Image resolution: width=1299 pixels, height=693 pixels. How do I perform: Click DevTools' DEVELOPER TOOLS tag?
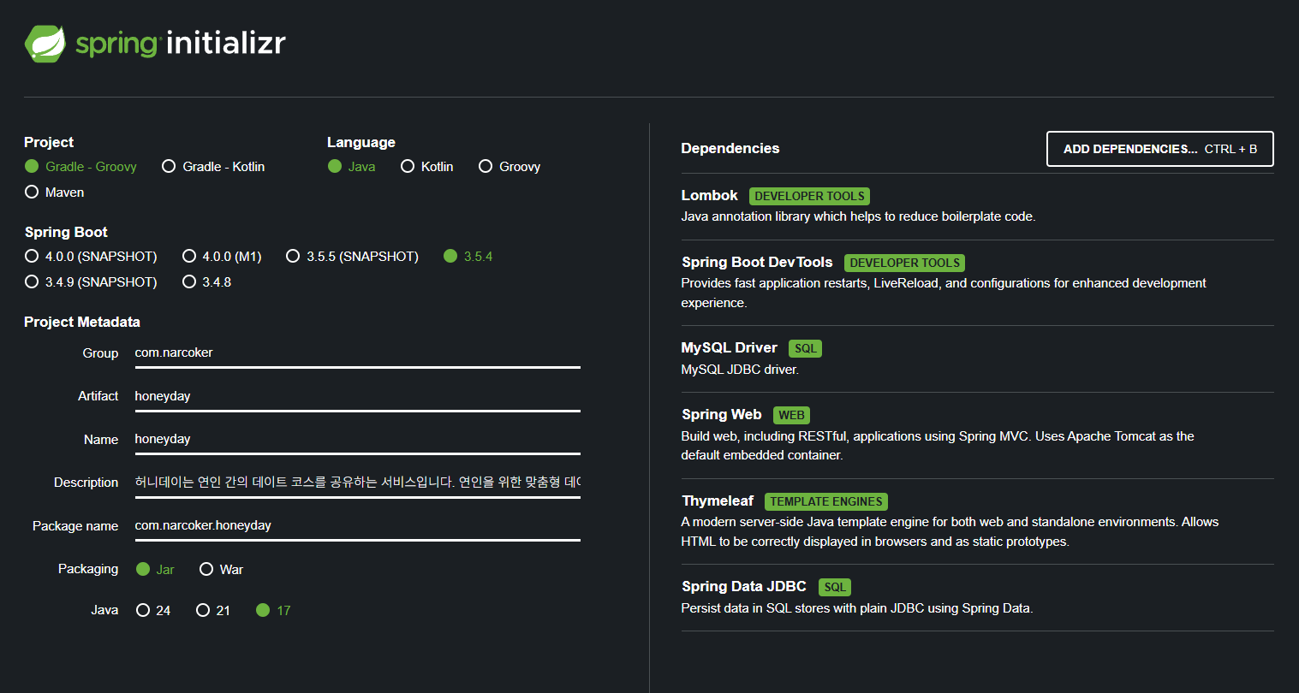tap(904, 263)
